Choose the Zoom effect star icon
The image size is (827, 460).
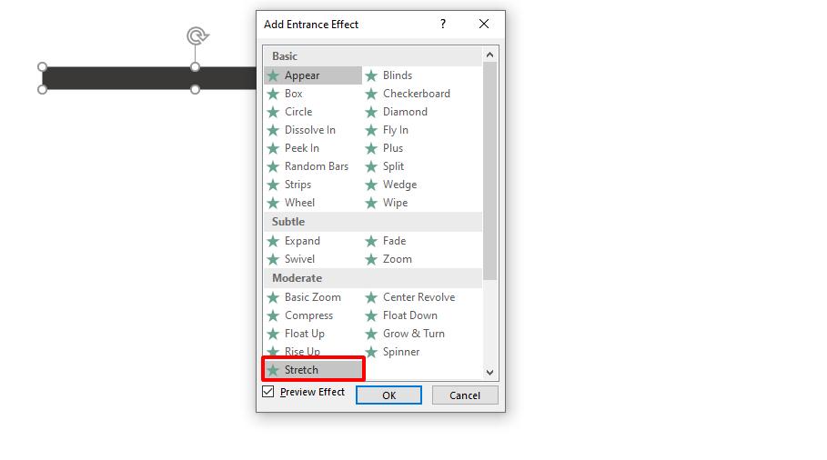pyautogui.click(x=371, y=259)
